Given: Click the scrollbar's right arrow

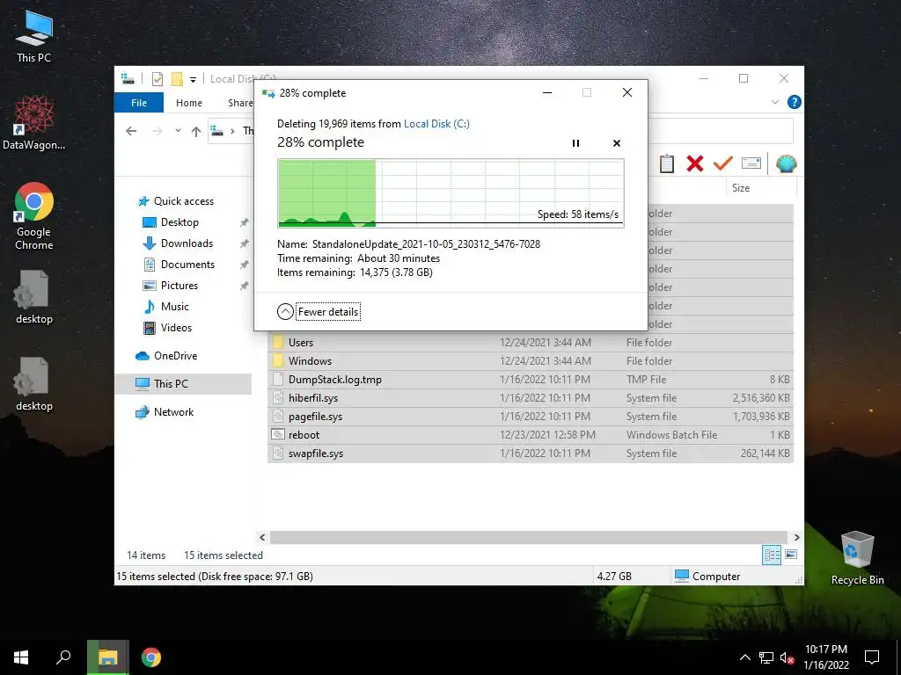Looking at the screenshot, I should [x=797, y=537].
